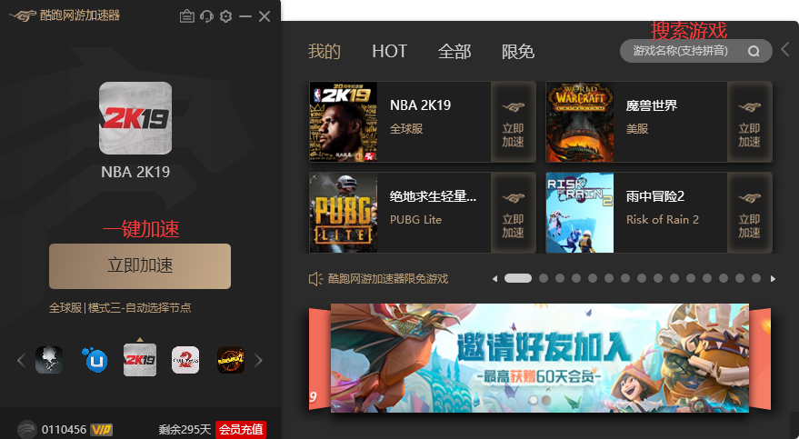The height and width of the screenshot is (439, 799).
Task: Click the game name search field
Action: click(696, 51)
